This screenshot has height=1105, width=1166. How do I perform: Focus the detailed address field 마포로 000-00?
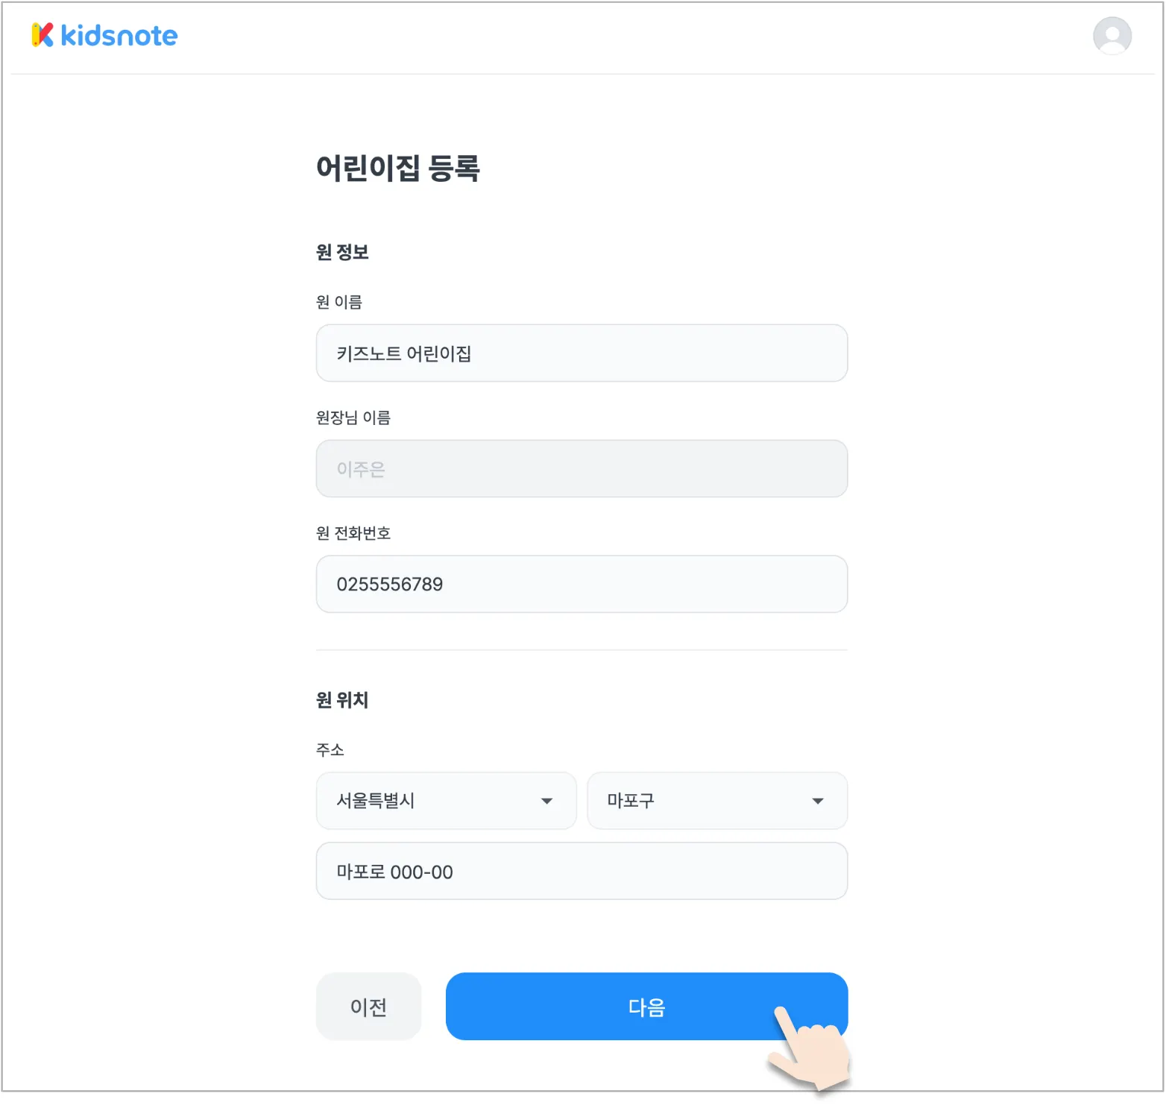coord(582,872)
